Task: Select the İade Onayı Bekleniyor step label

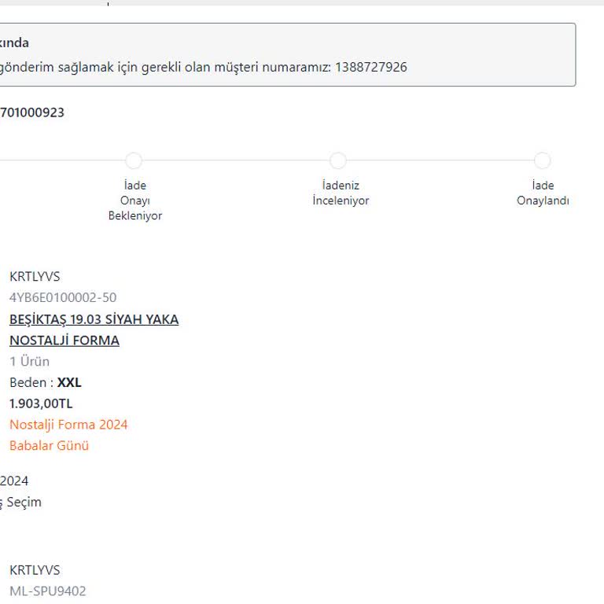Action: 135,201
